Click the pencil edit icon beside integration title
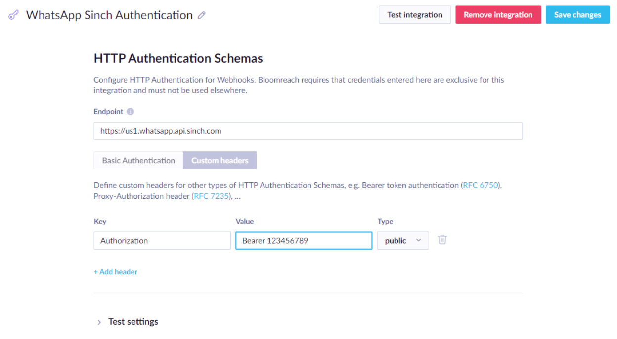The height and width of the screenshot is (339, 617). pos(201,15)
